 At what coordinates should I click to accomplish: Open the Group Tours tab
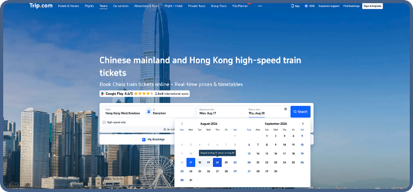[x=219, y=6]
